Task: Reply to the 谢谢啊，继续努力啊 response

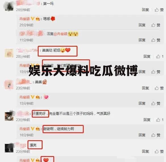Action: 142,135
